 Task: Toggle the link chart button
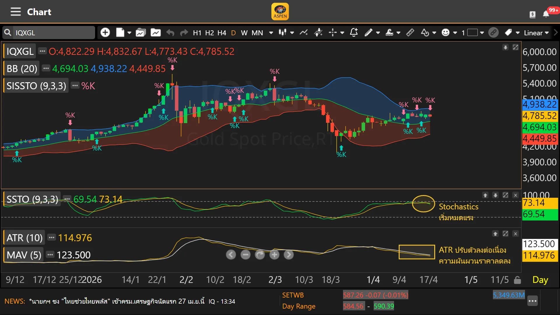(x=494, y=32)
